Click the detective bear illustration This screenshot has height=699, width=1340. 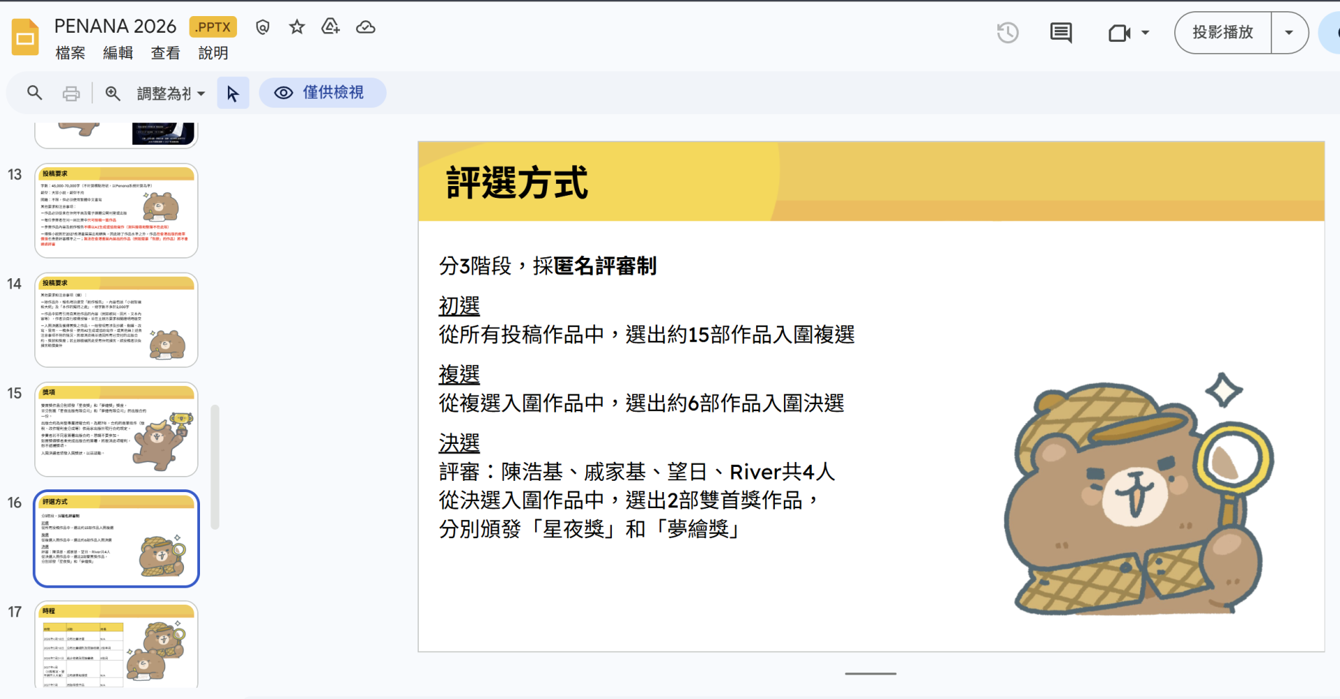coord(1138,495)
